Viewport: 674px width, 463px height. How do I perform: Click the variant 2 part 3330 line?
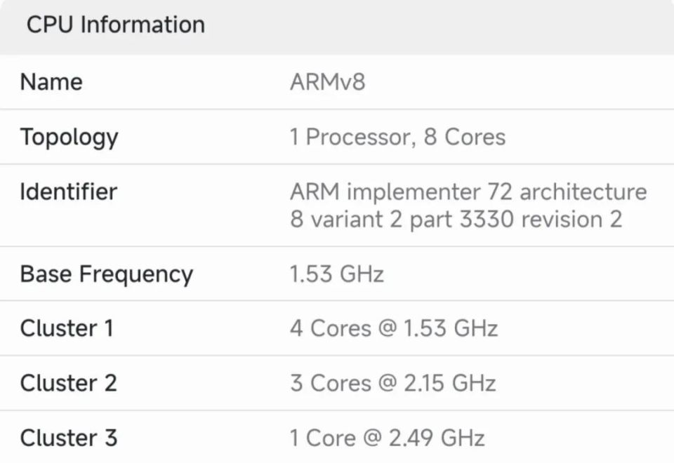point(456,220)
